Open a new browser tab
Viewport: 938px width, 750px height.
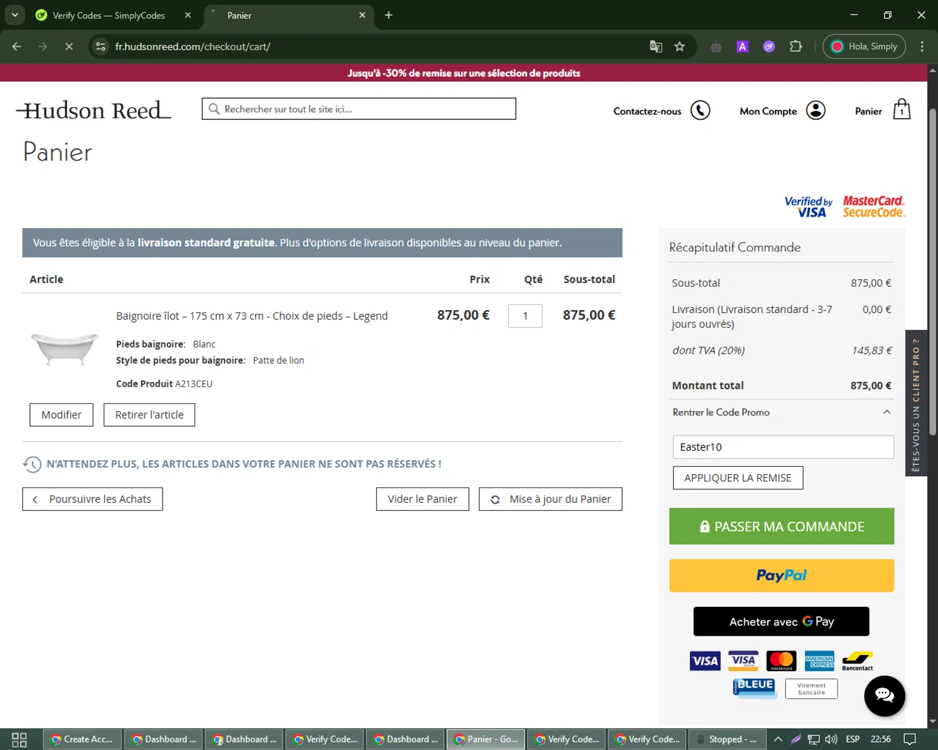click(388, 15)
